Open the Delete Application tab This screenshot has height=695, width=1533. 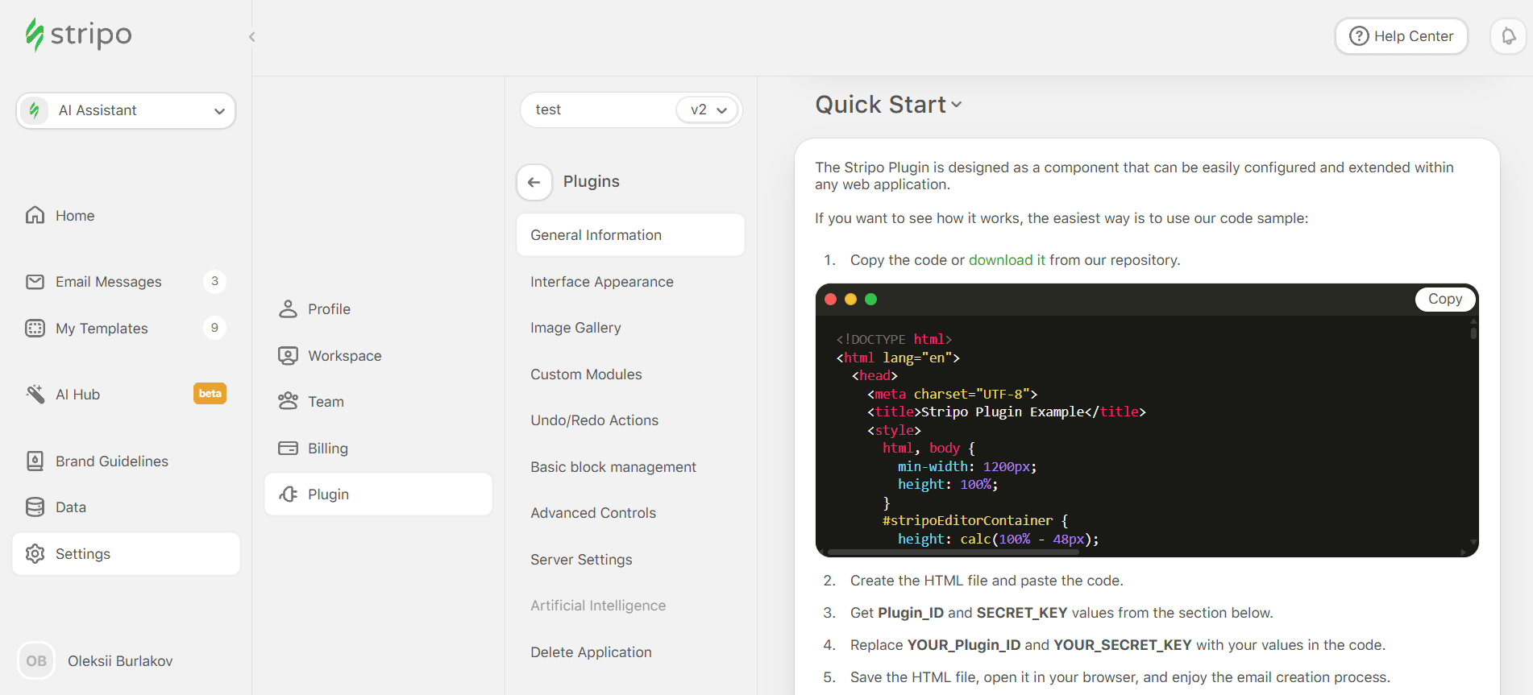pyautogui.click(x=630, y=652)
